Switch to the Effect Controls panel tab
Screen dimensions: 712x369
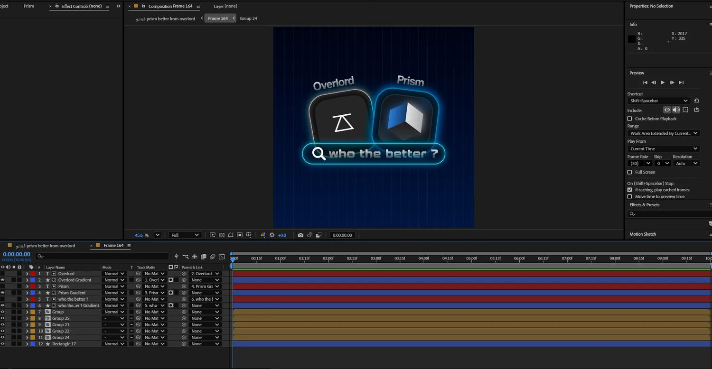click(82, 6)
